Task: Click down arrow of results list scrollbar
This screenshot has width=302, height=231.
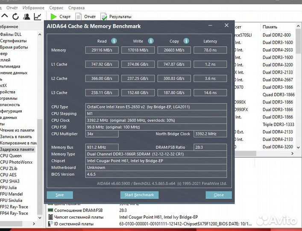Action: tap(298, 148)
